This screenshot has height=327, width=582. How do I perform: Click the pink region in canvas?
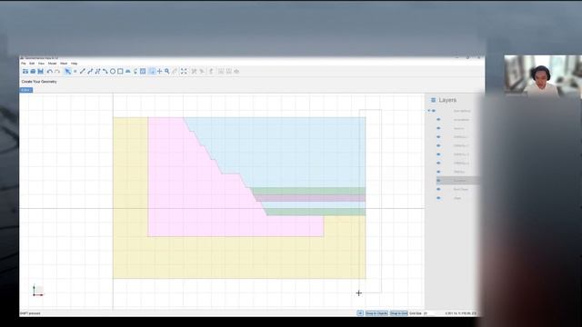tap(186, 193)
